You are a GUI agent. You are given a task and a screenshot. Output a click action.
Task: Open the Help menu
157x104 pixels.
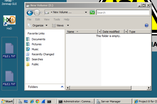(x=67, y=19)
